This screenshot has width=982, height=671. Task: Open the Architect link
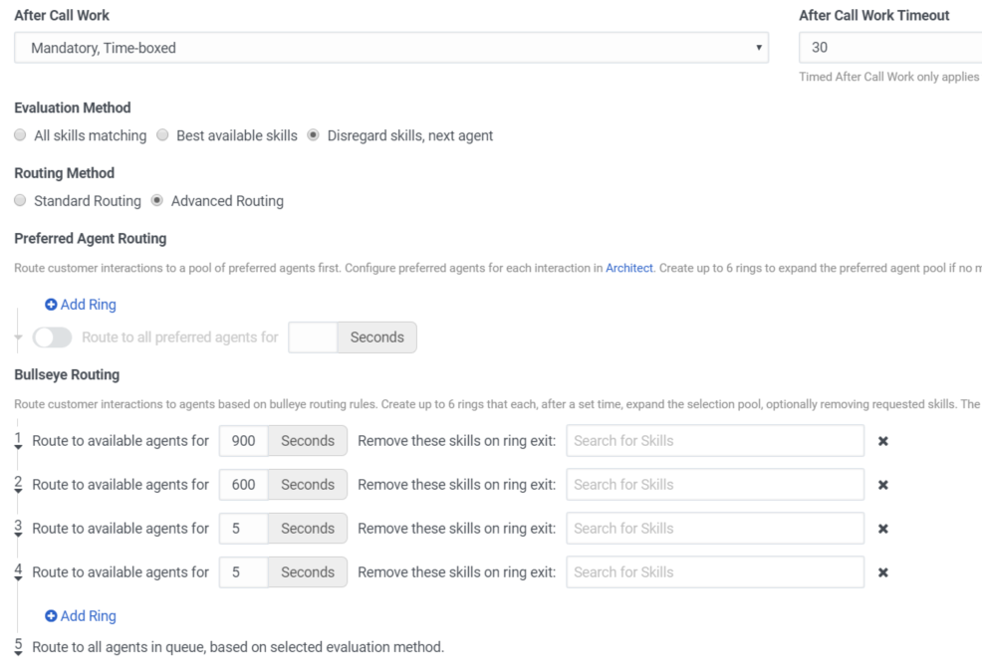pyautogui.click(x=628, y=268)
